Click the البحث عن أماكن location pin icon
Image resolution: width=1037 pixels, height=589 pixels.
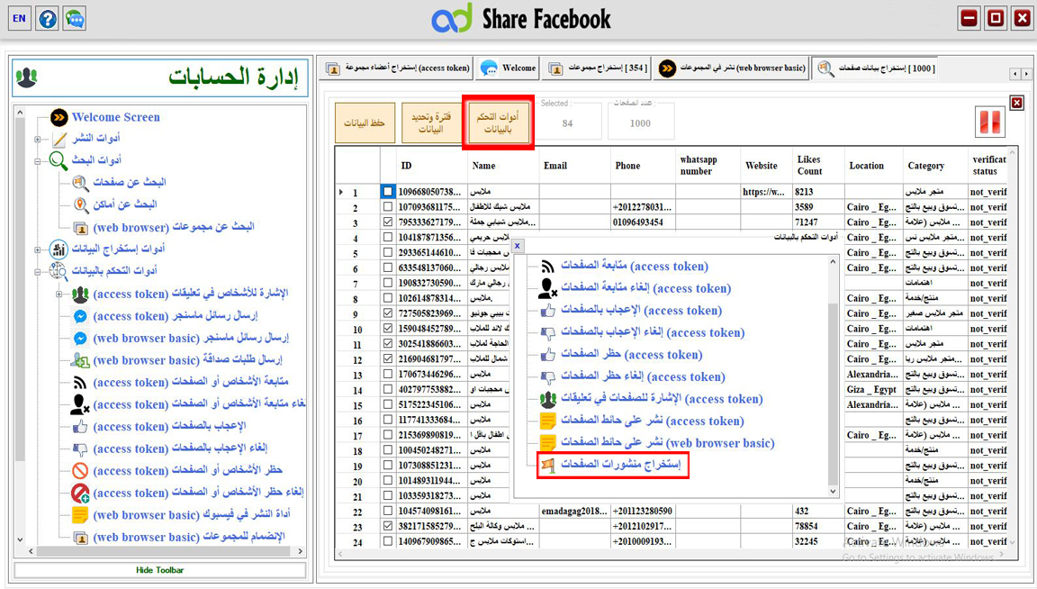point(80,204)
